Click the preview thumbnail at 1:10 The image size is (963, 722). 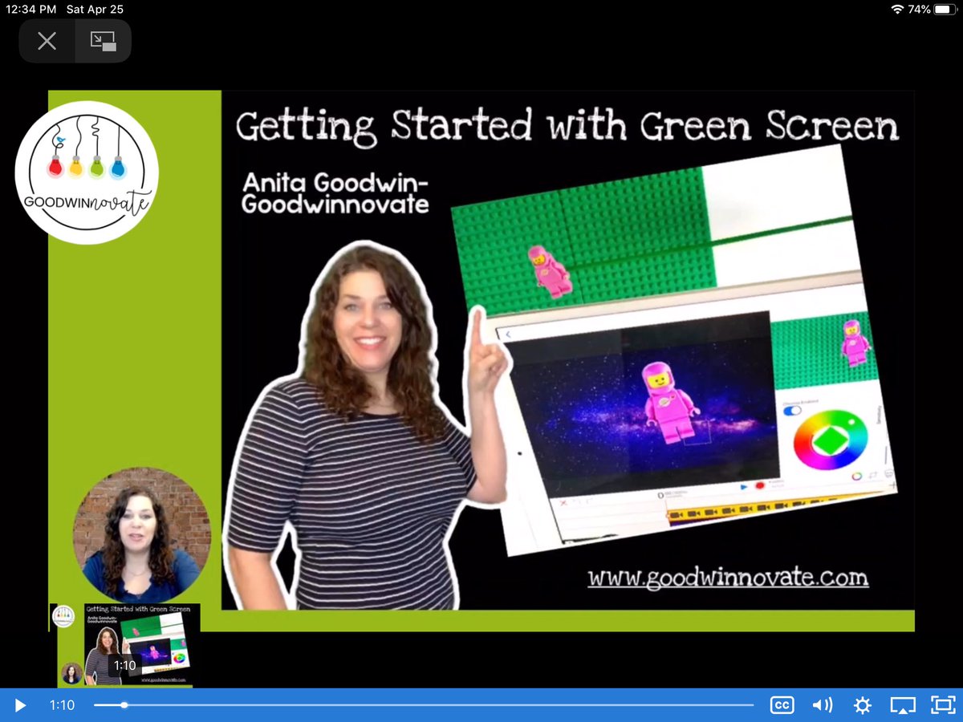coord(125,645)
